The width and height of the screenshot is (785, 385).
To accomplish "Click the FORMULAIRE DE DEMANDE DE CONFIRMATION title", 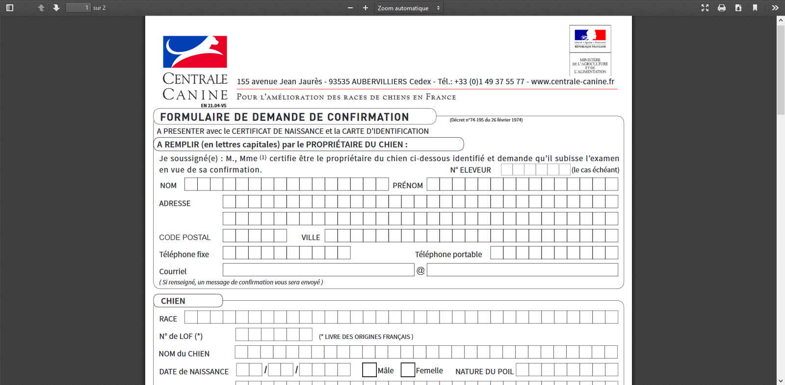I will tap(285, 117).
